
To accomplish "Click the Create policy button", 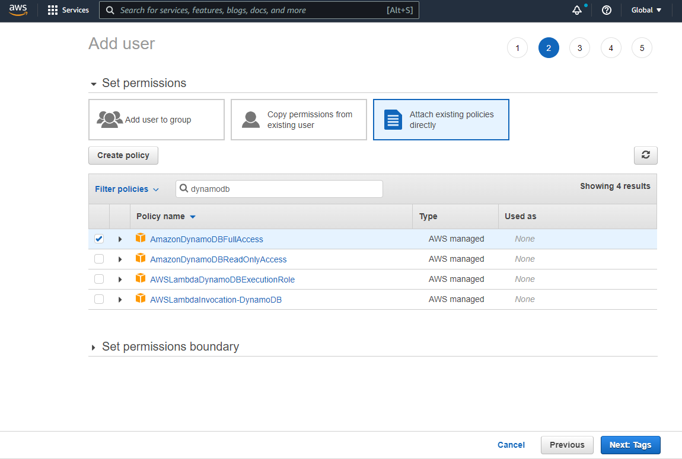I will (123, 155).
